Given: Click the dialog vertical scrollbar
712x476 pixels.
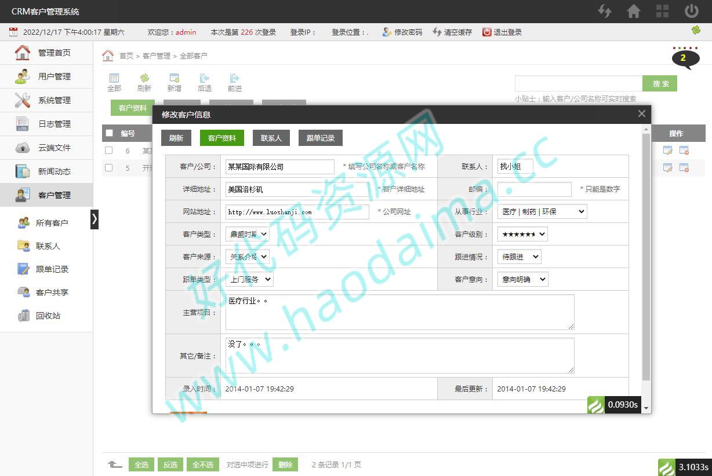Looking at the screenshot, I should tap(646, 257).
